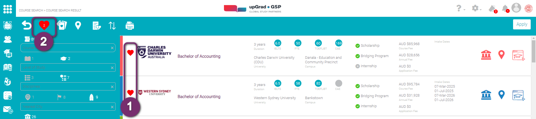Clear the Course filter field
The width and height of the screenshot is (536, 119).
point(112,48)
